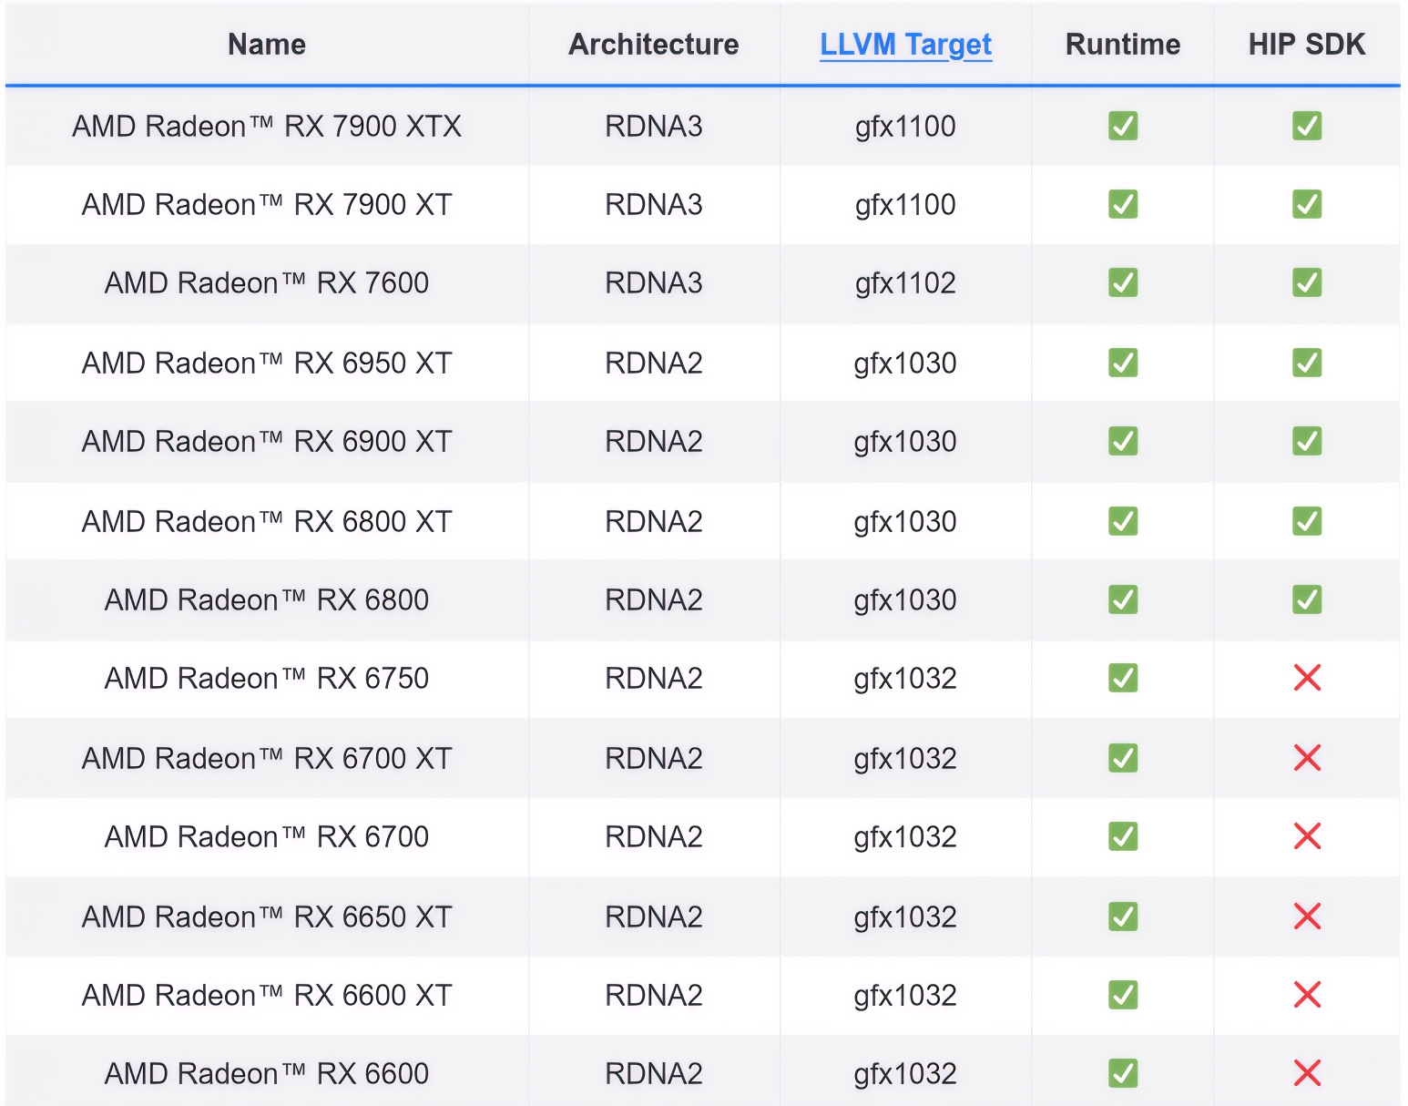
Task: Select the gfx1030 cell in the RX 6800 XT row
Action: coord(905,522)
